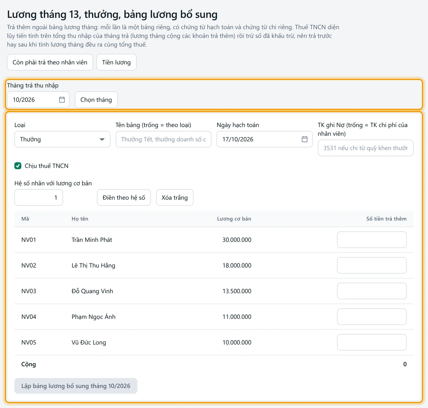Select employee code NV02
This screenshot has width=428, height=408.
tap(29, 265)
